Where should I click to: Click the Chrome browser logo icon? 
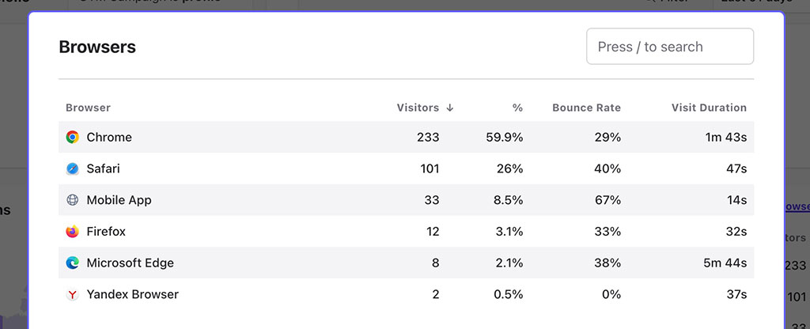[73, 137]
